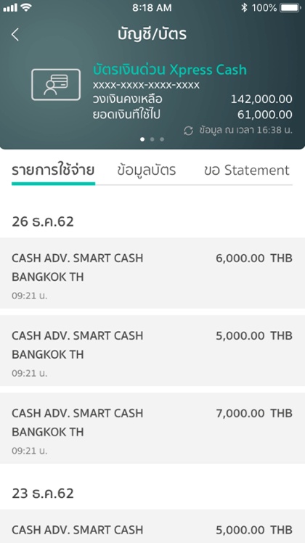The width and height of the screenshot is (305, 543).
Task: Select the third carousel page dot
Action: [x=162, y=139]
